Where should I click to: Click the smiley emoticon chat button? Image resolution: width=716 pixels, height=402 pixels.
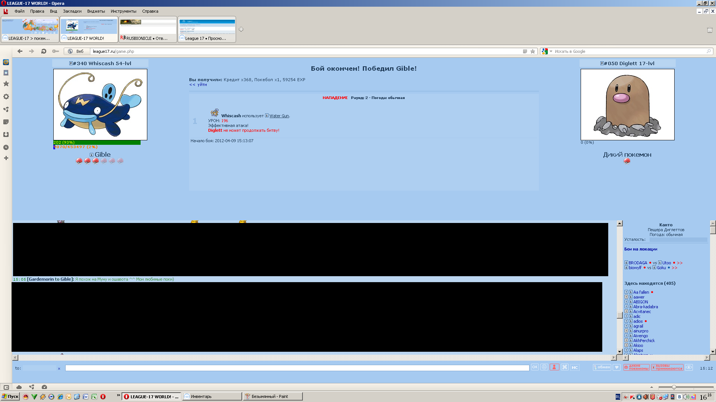pyautogui.click(x=544, y=367)
